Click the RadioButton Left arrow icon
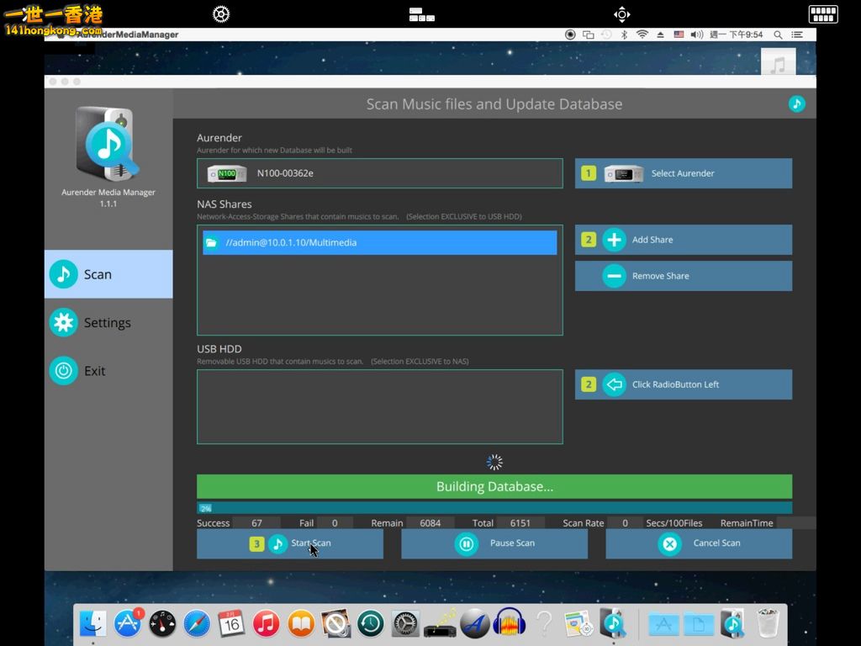861x646 pixels. coord(615,384)
